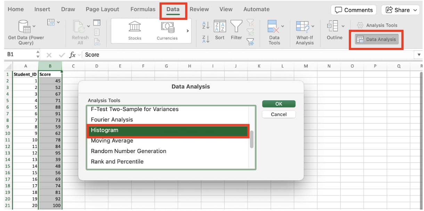Switch to the Formulas ribbon tab

coord(142,9)
